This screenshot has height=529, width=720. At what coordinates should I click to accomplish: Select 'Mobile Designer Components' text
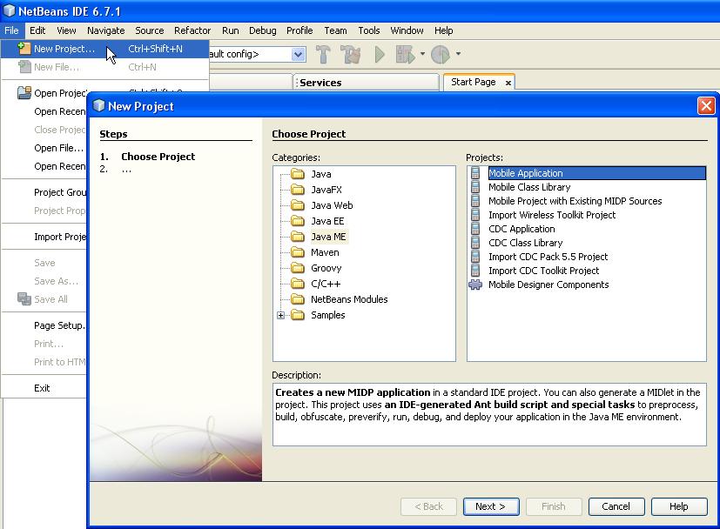coord(548,285)
